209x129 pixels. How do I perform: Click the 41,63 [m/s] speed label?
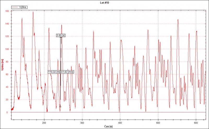[x=67, y=72]
